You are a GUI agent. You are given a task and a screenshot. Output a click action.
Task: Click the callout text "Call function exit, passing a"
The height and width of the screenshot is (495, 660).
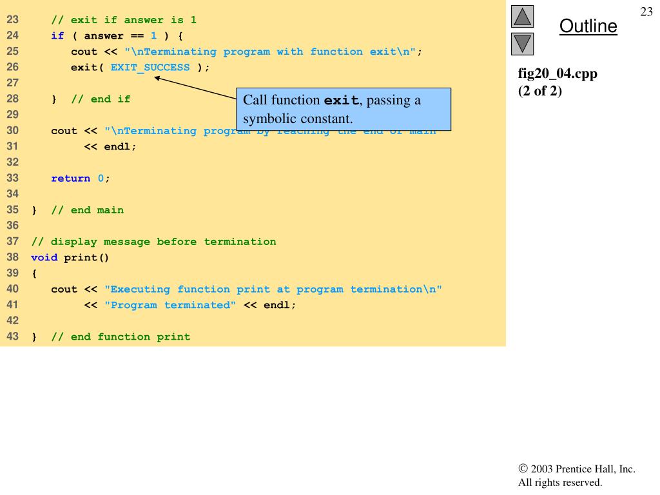coord(332,100)
